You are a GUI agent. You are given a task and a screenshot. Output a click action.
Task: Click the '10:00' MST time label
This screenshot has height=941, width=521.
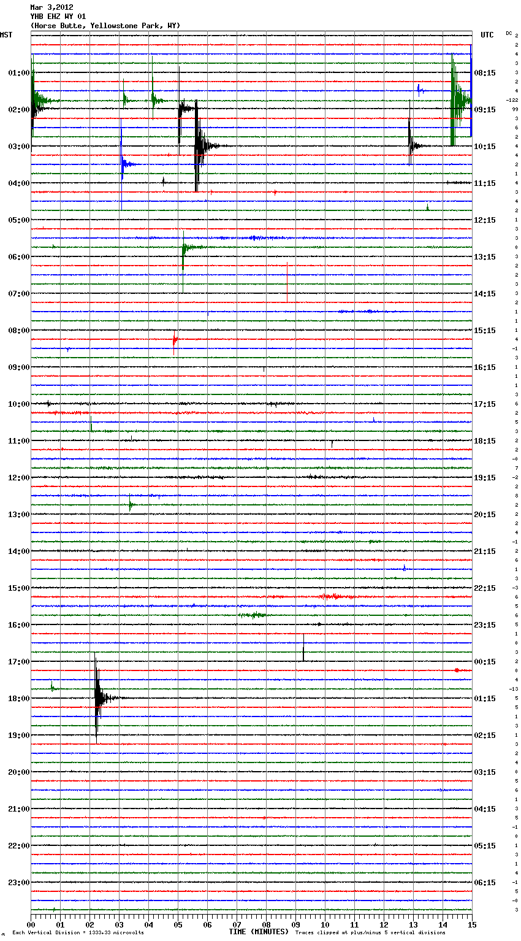pos(19,404)
